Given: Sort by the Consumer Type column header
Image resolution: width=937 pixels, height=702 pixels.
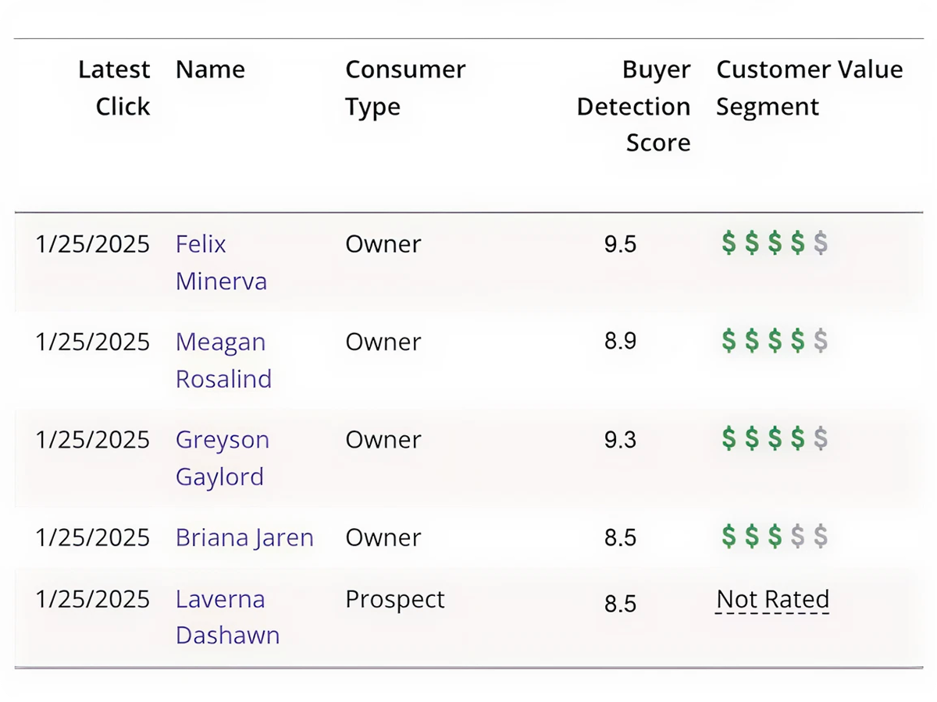Looking at the screenshot, I should click(x=404, y=88).
